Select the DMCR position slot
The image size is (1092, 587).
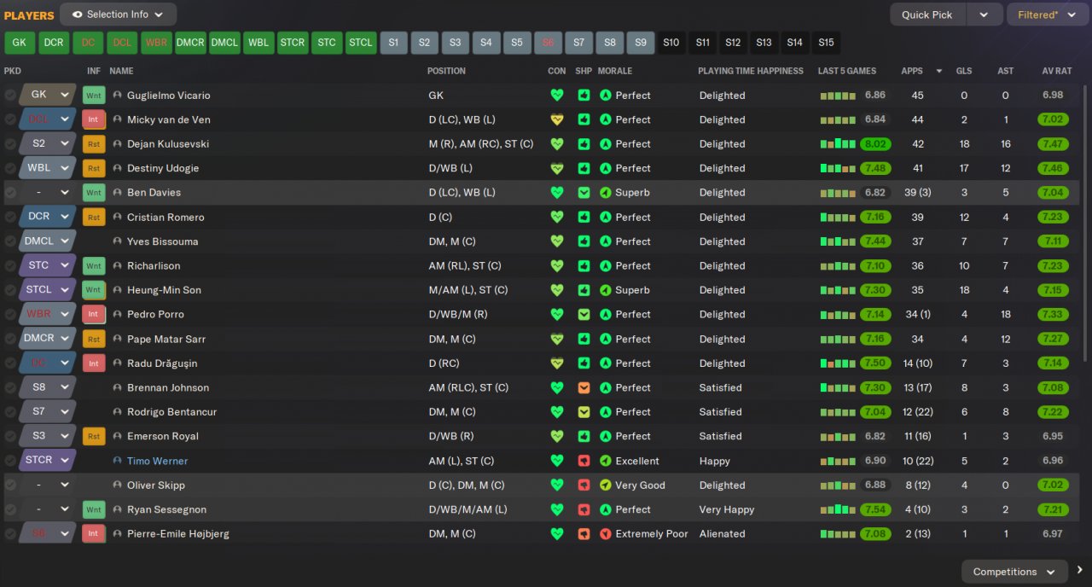point(190,42)
